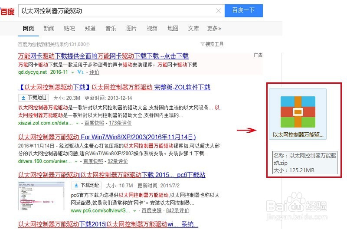347x229 pixels.
Task: Click the Baidu logo
Action: point(7,11)
